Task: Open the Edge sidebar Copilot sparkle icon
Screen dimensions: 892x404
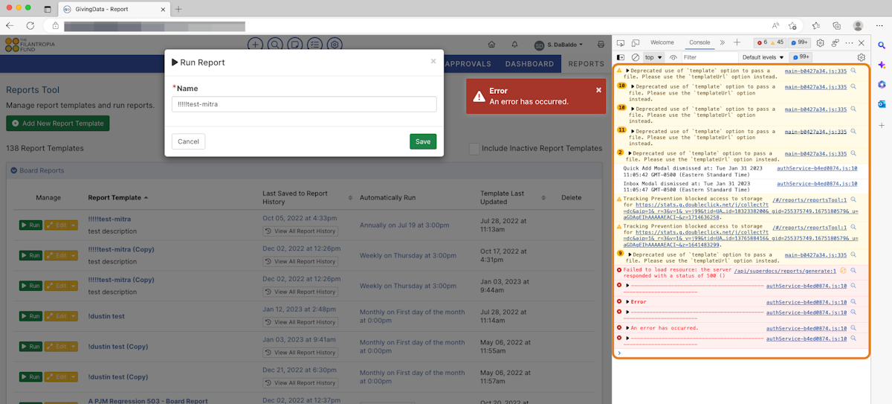Action: point(881,65)
